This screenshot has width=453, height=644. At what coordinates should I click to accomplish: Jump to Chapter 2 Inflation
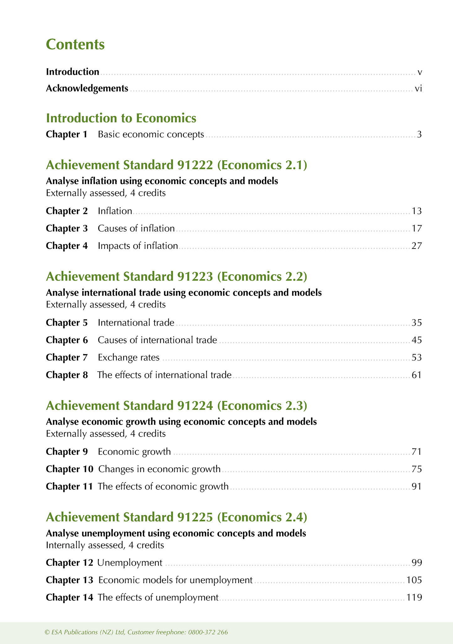tap(115, 211)
